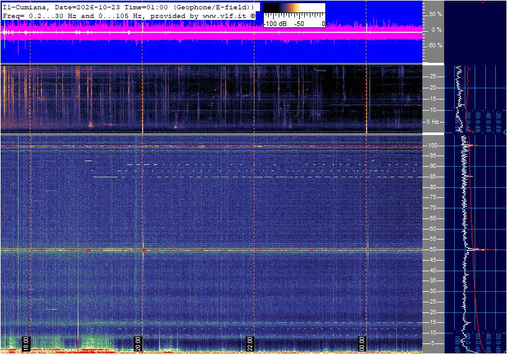Click the 65 Hz frequency axis label

(432, 218)
